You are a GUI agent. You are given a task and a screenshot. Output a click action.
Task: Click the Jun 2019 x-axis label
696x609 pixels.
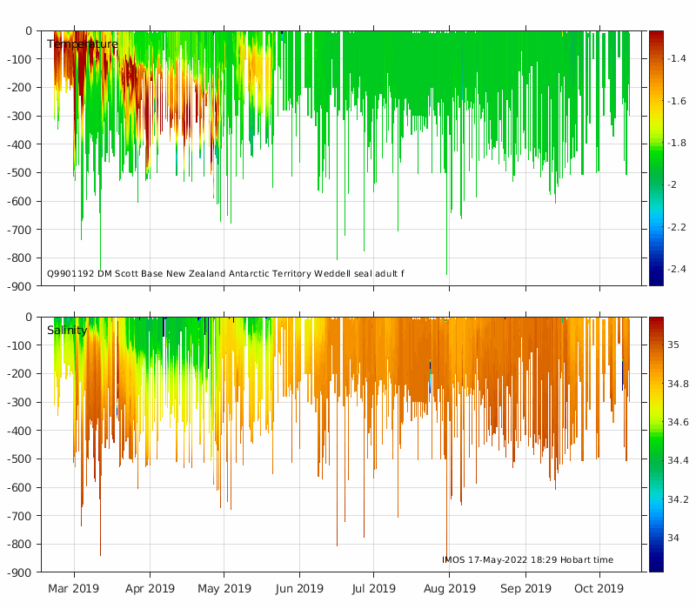pos(299,589)
